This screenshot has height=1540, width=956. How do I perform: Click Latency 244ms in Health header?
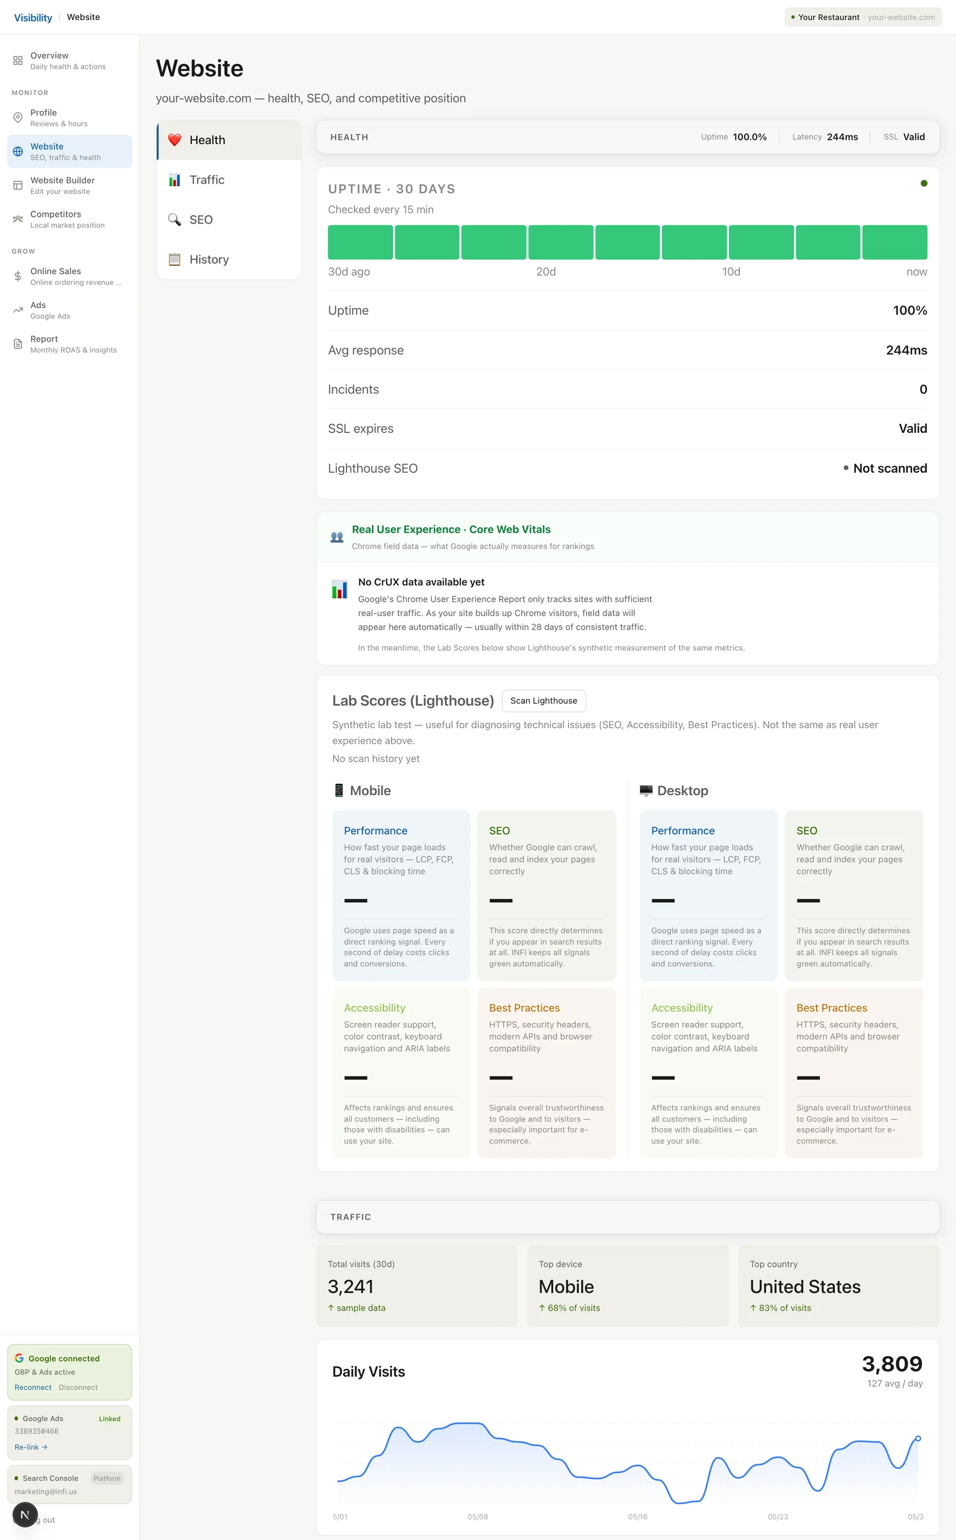(825, 137)
